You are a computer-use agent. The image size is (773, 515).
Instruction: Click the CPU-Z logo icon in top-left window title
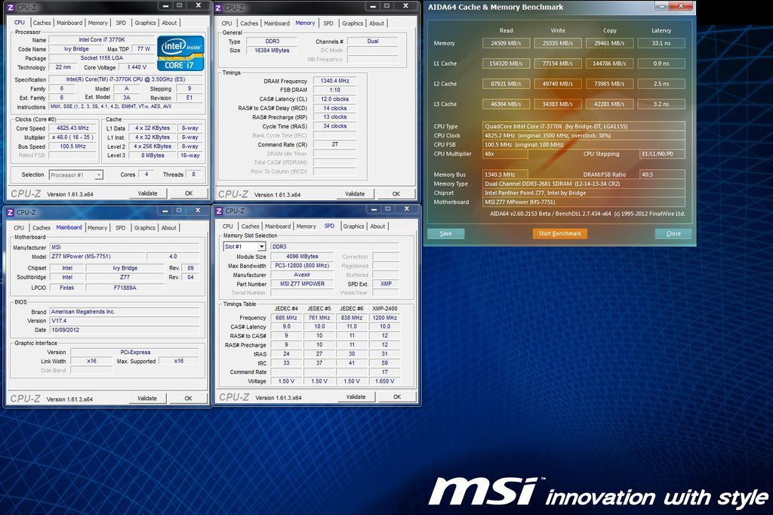point(11,8)
